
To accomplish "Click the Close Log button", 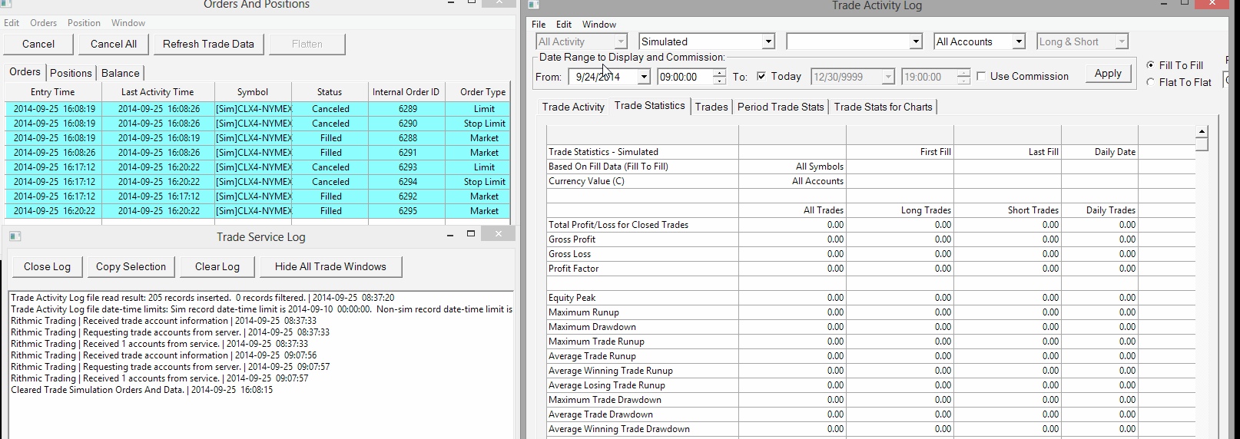I will [47, 266].
